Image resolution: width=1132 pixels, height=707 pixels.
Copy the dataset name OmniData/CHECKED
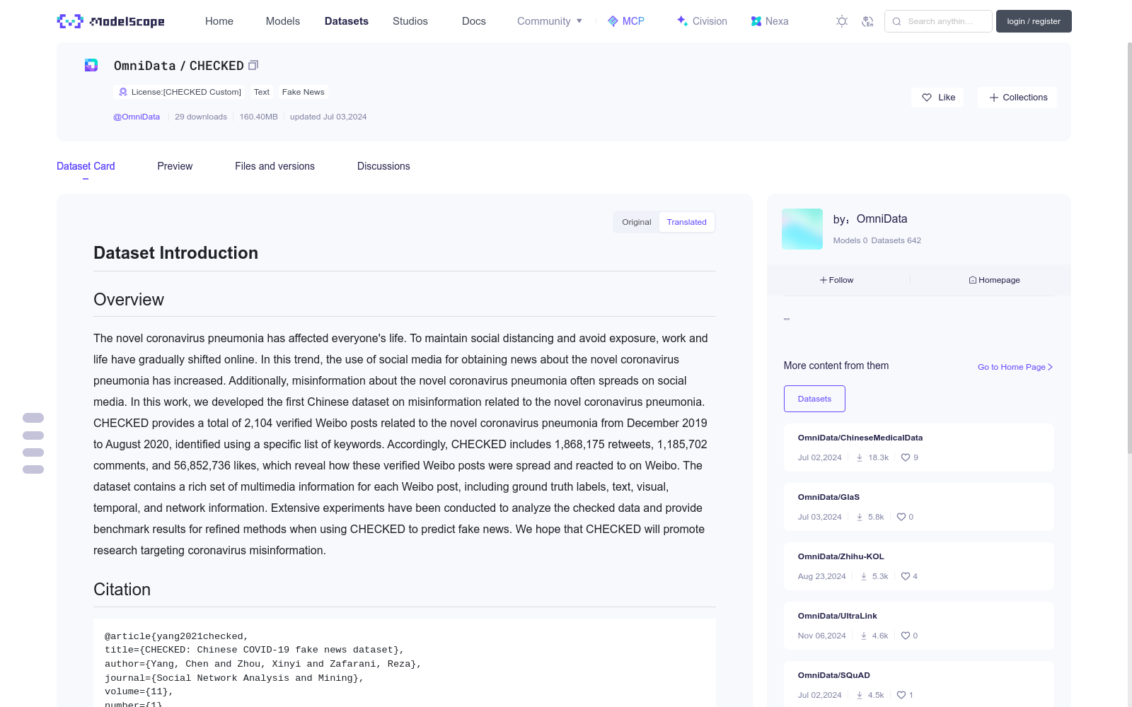253,65
